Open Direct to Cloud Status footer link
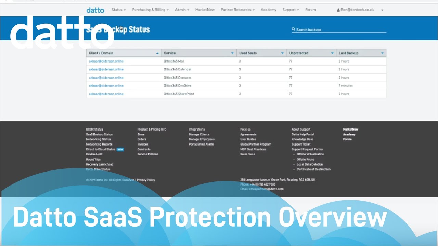The height and width of the screenshot is (246, 438). coord(101,149)
